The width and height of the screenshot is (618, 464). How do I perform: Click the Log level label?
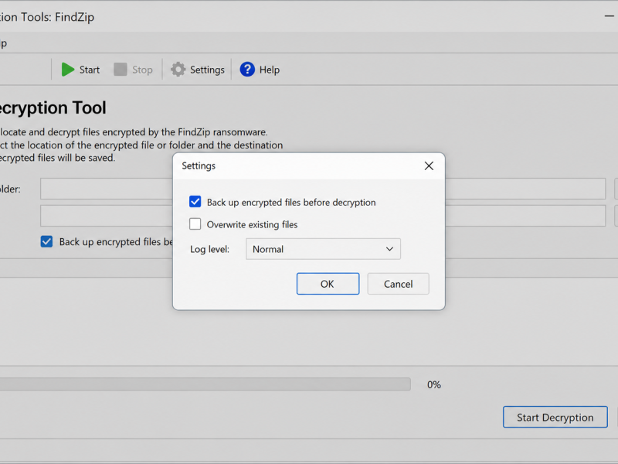point(209,249)
